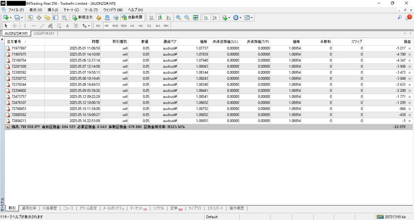Screen dimensions: 414x220
Task: Open the periodicity clock dropdown arrow
Action: 241,18
